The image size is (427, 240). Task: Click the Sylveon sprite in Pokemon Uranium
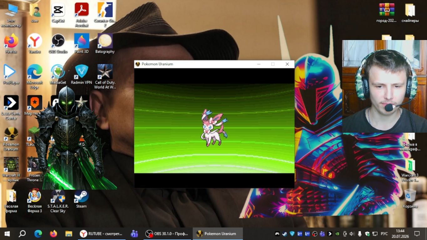[214, 127]
